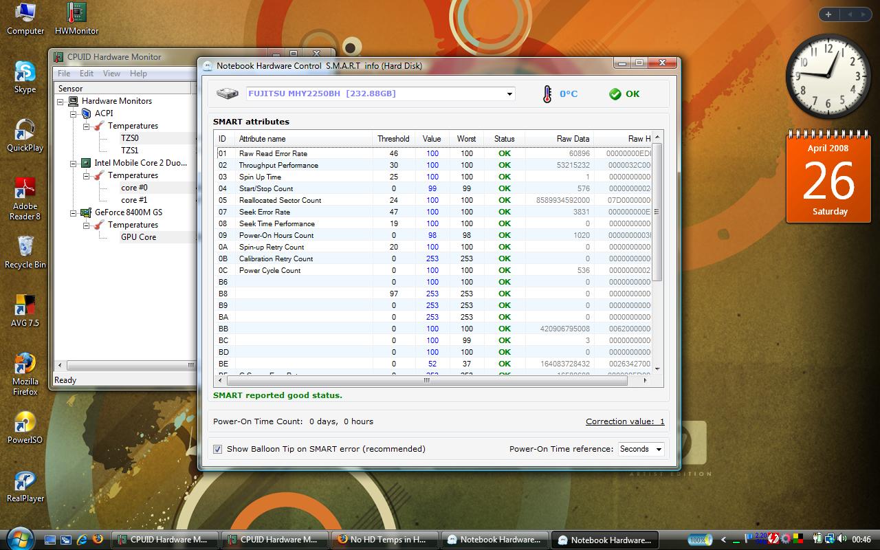Open the QuickPlay desktop shortcut
880x550 pixels.
click(25, 135)
